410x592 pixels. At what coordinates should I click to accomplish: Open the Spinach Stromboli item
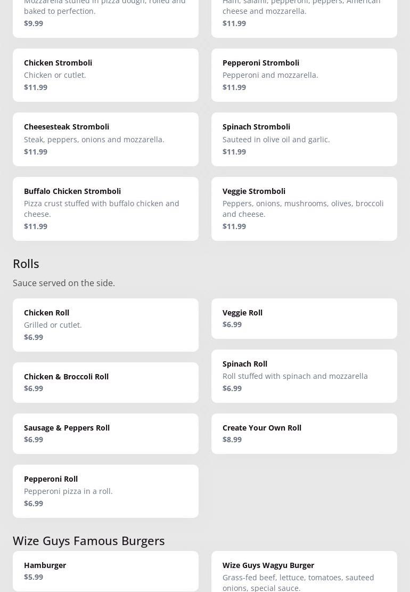[304, 139]
